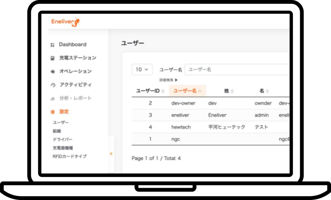Go to ドライバー settings submenu
331x200 pixels.
click(x=62, y=140)
